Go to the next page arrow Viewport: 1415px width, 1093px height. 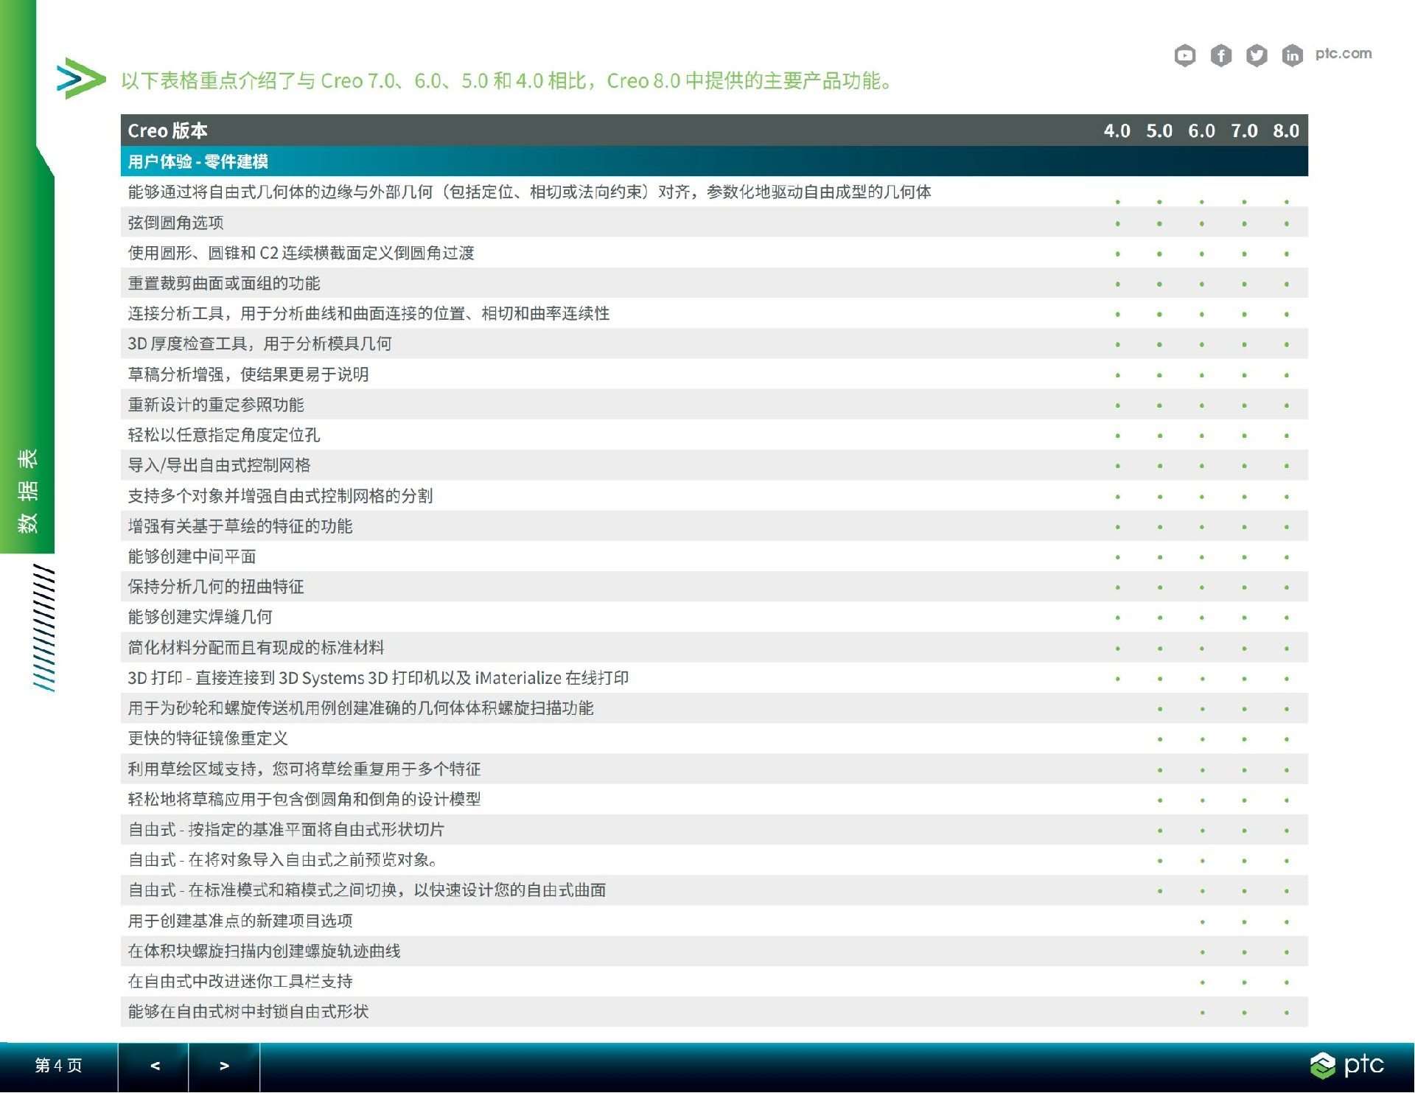pos(224,1066)
